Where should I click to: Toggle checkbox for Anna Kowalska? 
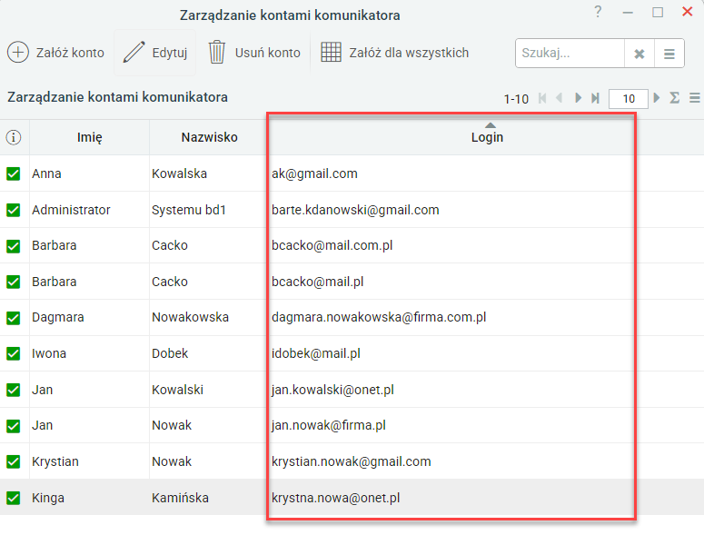click(14, 173)
